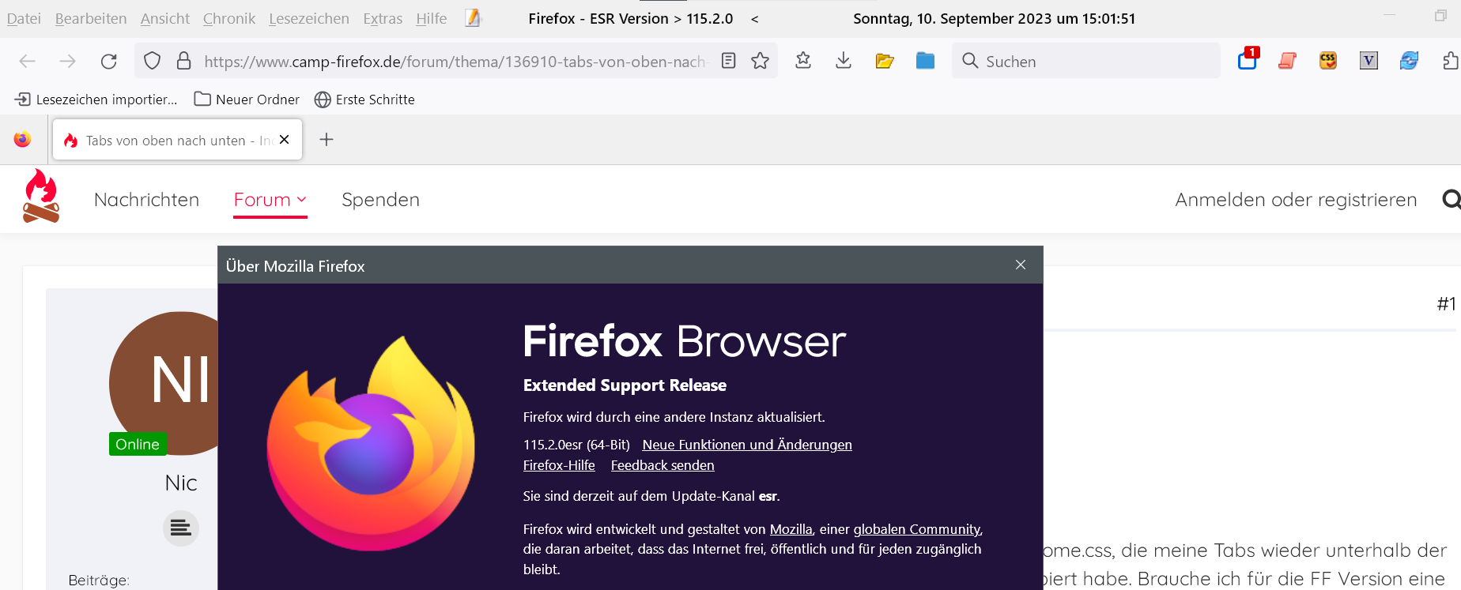Open the tracking protection shield panel

153,62
